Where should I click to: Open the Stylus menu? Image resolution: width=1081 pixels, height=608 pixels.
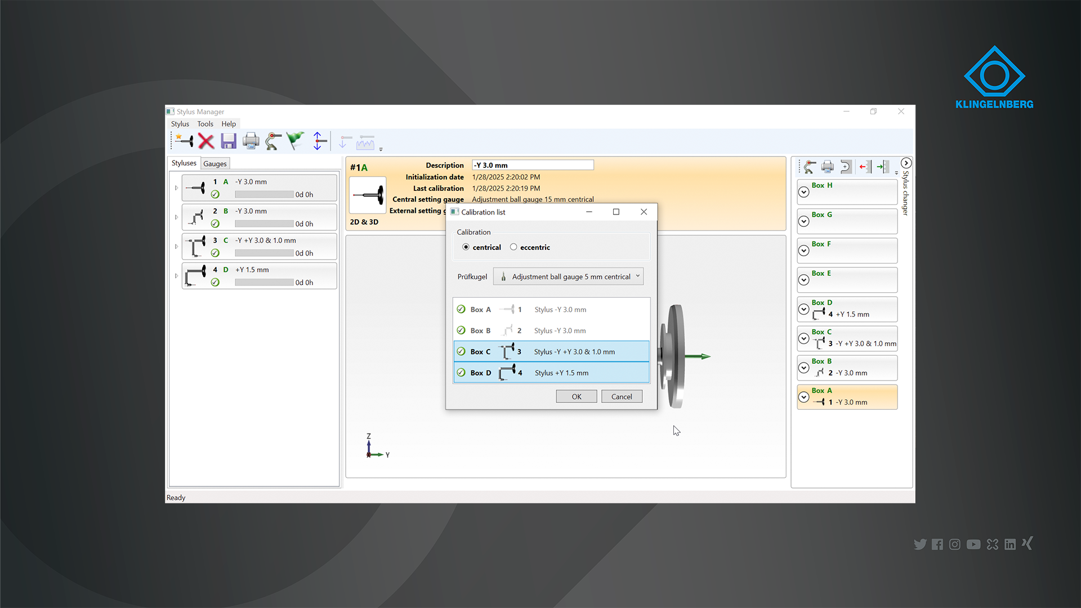pyautogui.click(x=180, y=124)
